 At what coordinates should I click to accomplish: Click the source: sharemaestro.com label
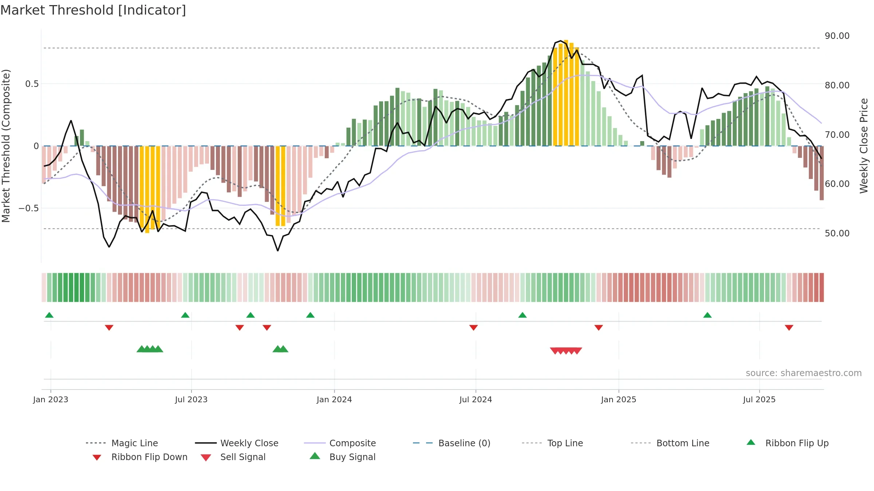coord(804,373)
